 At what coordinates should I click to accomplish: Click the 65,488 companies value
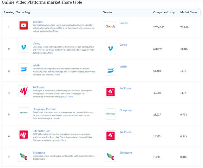tap(157, 71)
